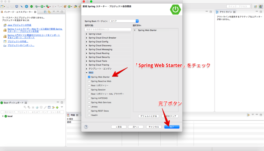264x151 pixels.
Task: Click the Link with Editor icon in Package Explorer
Action: (x=49, y=12)
